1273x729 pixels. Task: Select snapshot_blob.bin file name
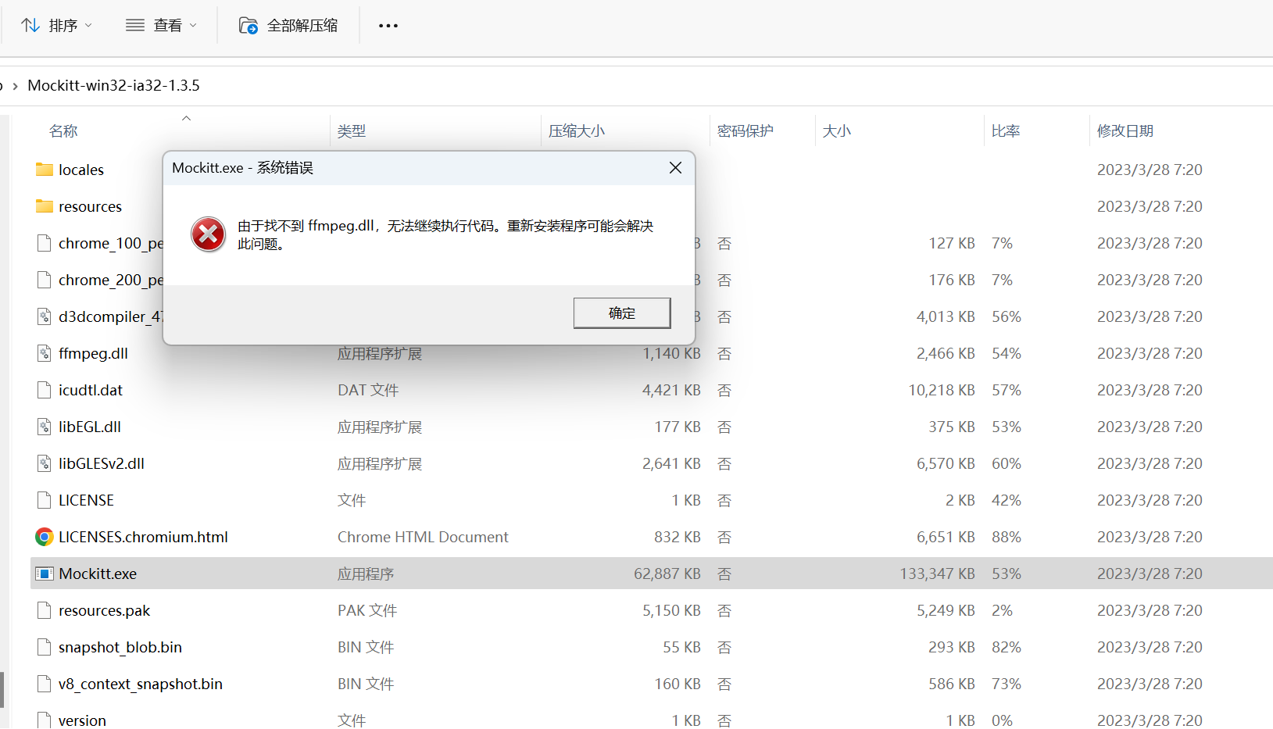pos(120,647)
